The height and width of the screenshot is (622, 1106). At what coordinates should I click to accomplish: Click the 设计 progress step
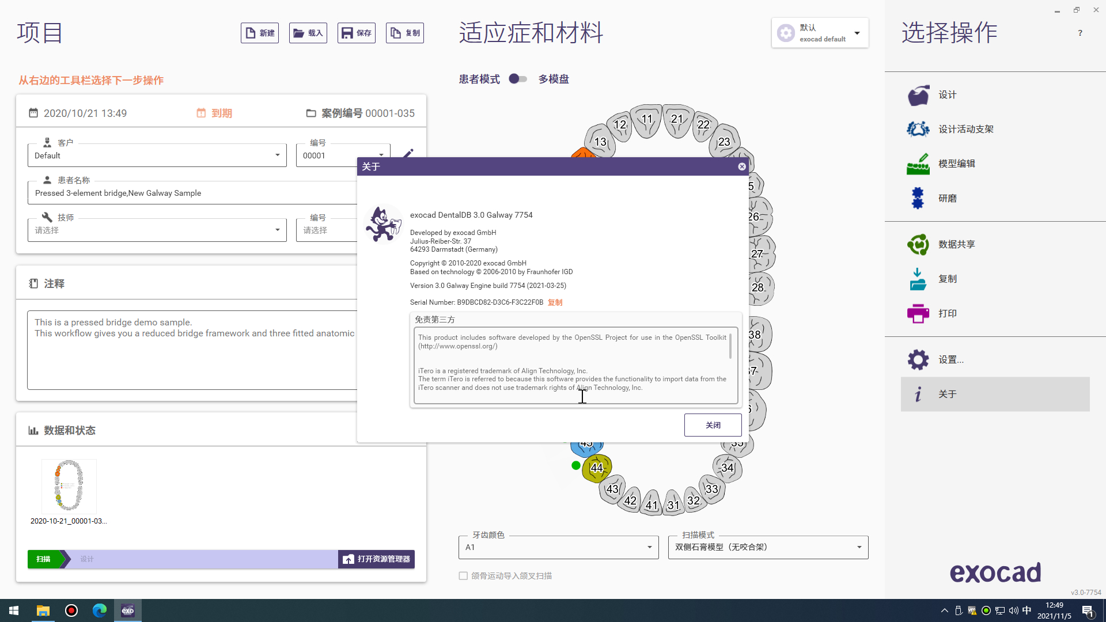coord(87,559)
